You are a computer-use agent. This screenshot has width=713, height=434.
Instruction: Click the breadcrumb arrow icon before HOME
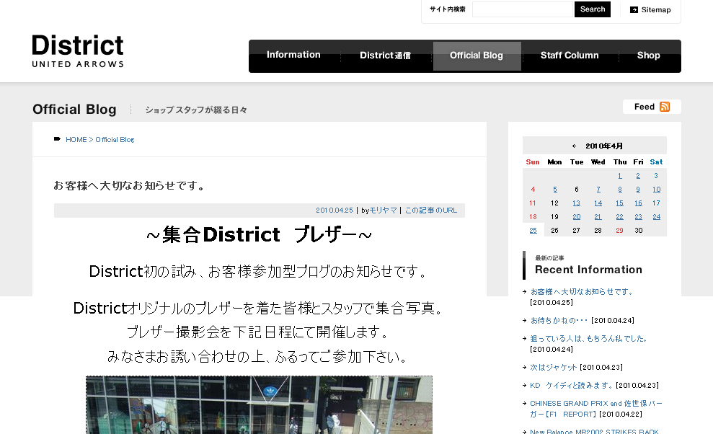(x=58, y=139)
